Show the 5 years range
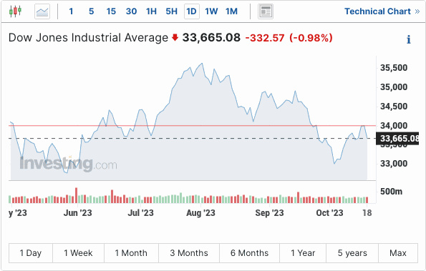Viewport: 426px width, 271px height. pos(352,253)
